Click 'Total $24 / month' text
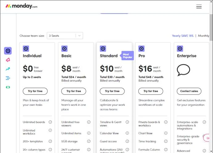This screenshot has height=153, width=213. click(74, 77)
